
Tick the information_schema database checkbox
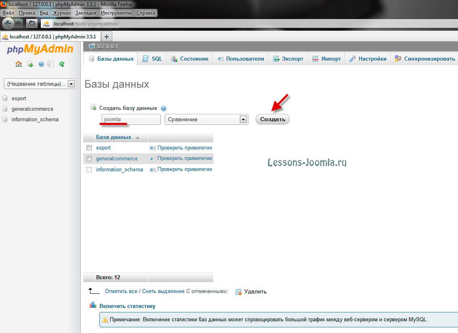click(x=89, y=169)
